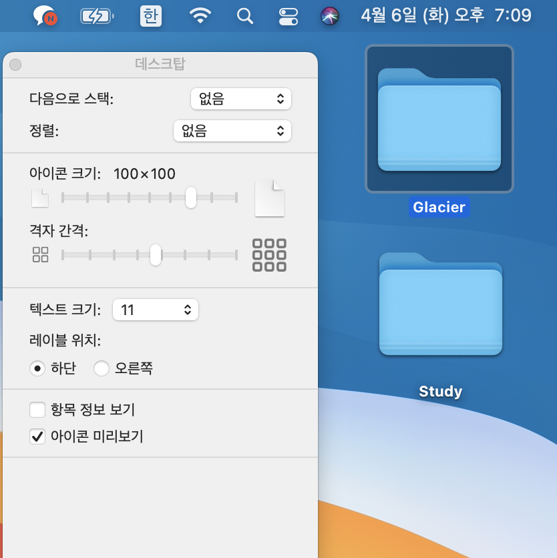
Task: Click the date and time clock
Action: [446, 15]
